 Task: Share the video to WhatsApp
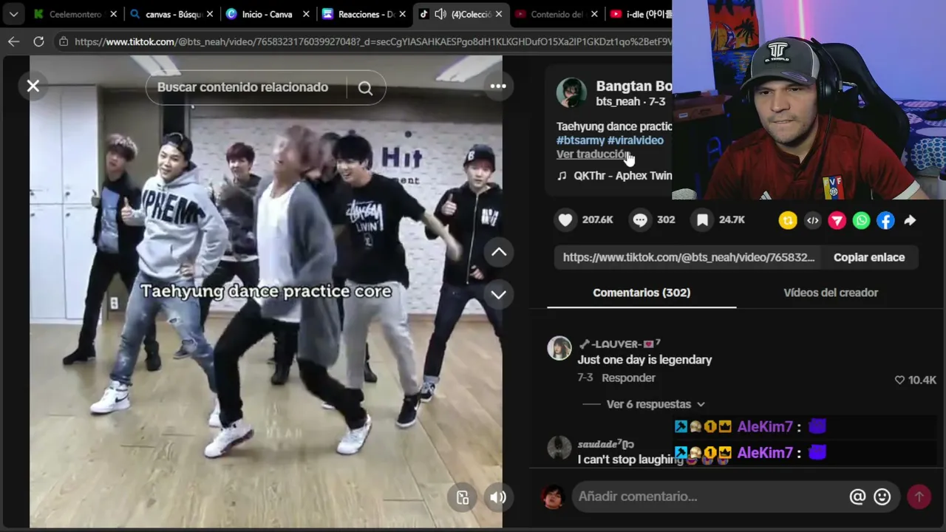(861, 220)
